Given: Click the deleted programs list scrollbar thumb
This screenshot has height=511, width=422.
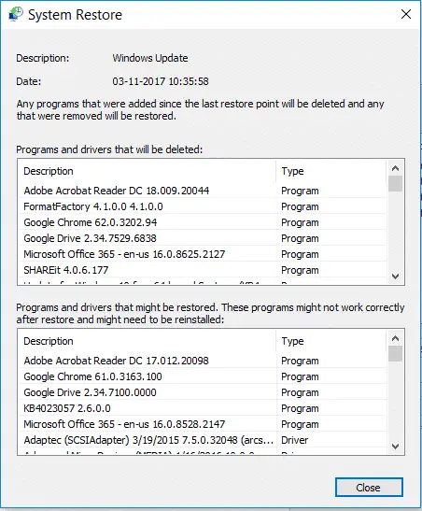Looking at the screenshot, I should (395, 184).
